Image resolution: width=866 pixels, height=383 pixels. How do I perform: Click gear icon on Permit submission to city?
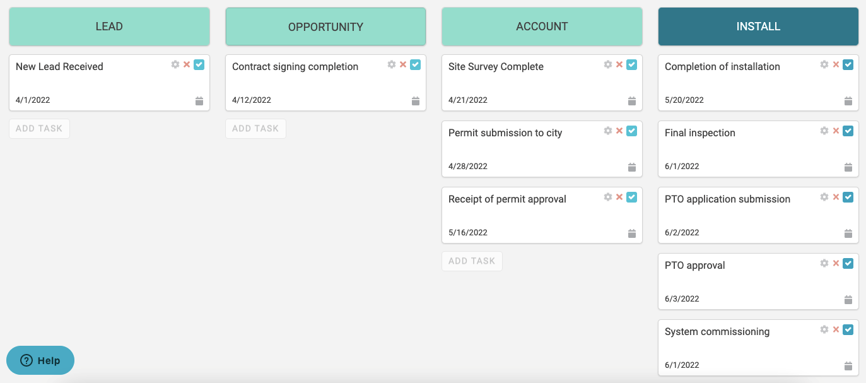coord(608,131)
